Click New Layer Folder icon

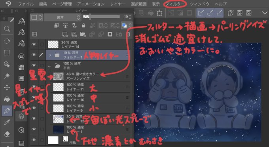coord(83,34)
